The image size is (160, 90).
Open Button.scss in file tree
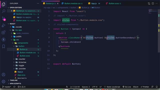(x=25, y=56)
